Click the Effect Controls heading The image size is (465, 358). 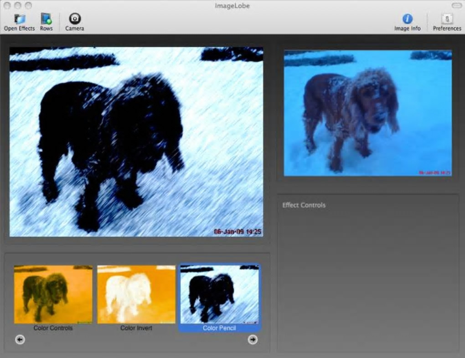click(x=304, y=205)
